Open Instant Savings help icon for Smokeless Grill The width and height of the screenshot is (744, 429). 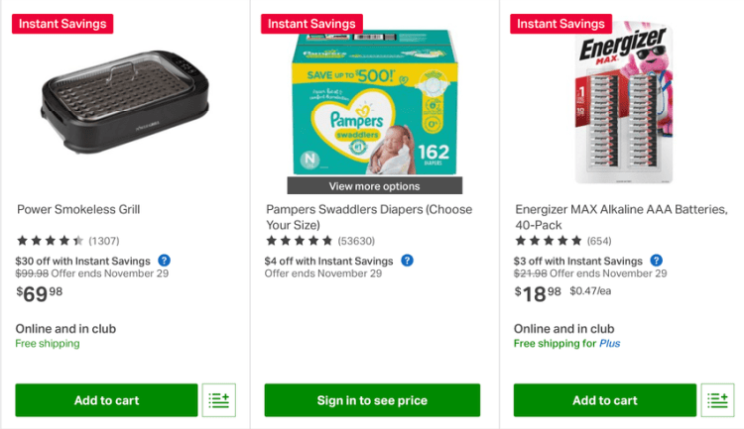point(164,261)
